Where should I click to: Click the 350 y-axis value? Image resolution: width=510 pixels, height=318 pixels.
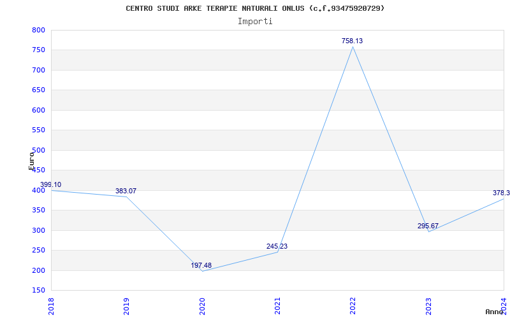(38, 211)
